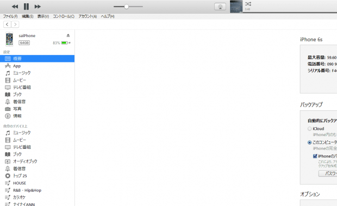Open the アカウント(A) menu
This screenshot has height=206, width=337.
(x=88, y=16)
